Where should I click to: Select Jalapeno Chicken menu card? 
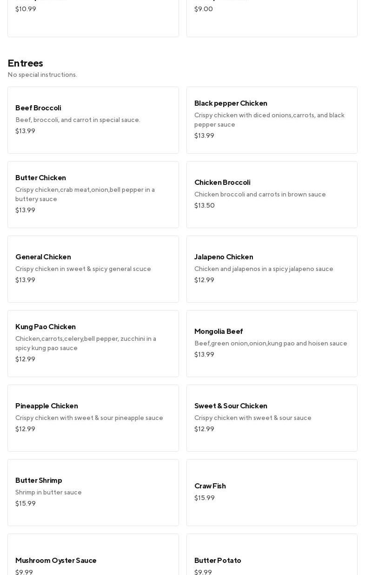[x=272, y=269]
